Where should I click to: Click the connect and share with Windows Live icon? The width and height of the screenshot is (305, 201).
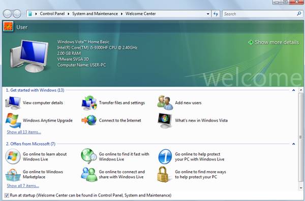(x=89, y=175)
